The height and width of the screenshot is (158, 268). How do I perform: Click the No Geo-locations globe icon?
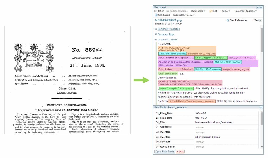(167, 11)
